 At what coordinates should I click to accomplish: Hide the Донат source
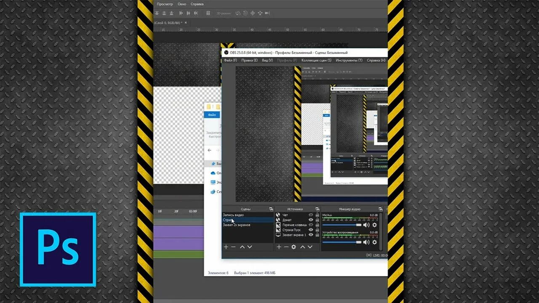tap(311, 220)
